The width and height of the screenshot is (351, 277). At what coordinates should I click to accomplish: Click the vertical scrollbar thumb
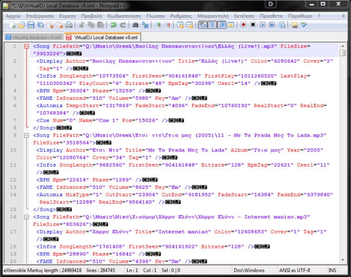tap(343, 53)
